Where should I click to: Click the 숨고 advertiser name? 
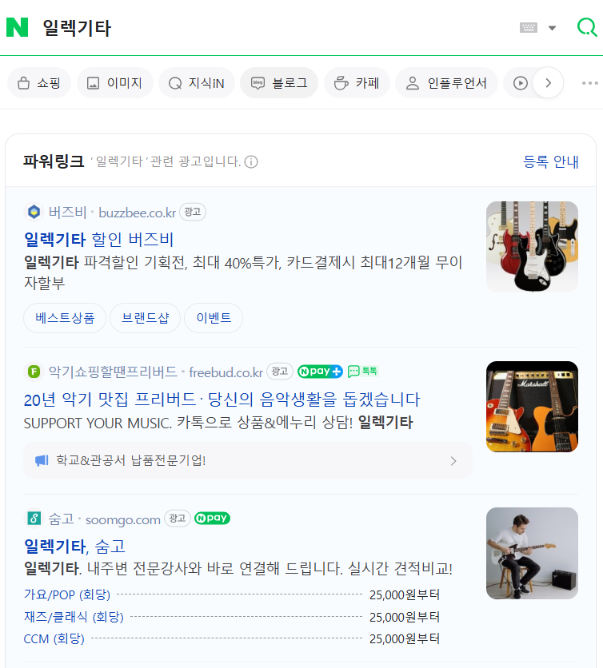pos(61,519)
